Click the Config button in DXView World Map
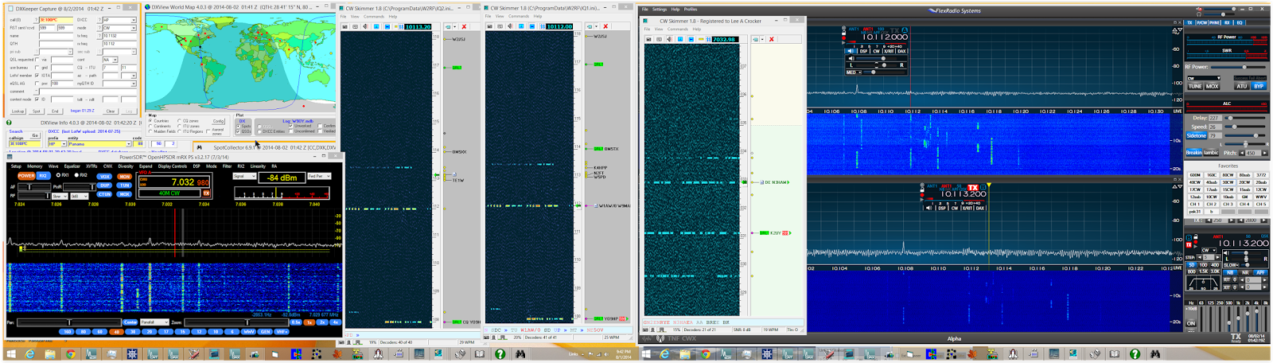 pos(218,121)
